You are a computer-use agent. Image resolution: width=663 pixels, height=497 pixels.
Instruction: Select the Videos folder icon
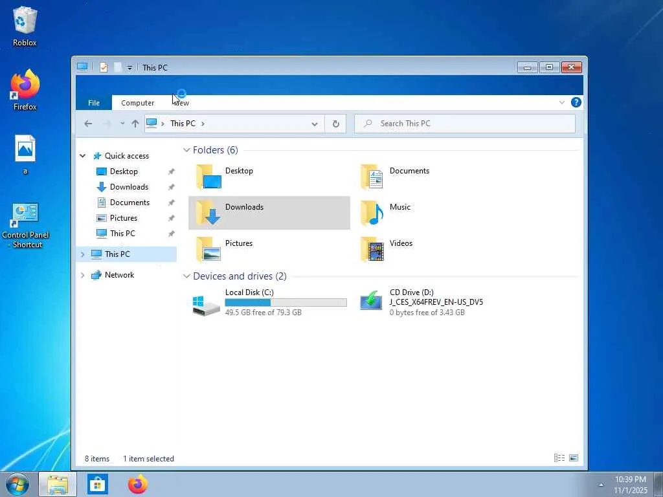372,249
